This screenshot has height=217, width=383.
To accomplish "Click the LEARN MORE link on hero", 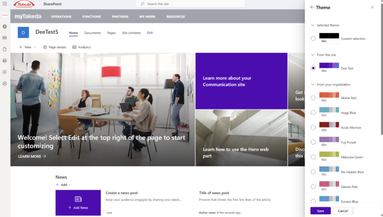I will (32, 156).
